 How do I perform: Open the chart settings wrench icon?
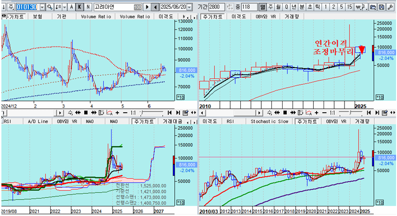pos(388,7)
